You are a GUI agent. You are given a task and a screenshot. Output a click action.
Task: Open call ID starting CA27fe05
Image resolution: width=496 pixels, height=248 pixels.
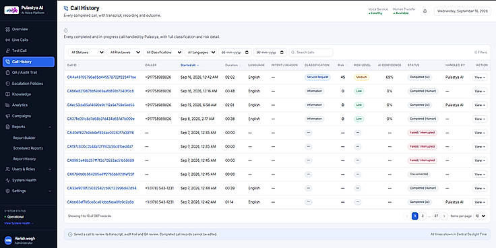click(x=101, y=119)
